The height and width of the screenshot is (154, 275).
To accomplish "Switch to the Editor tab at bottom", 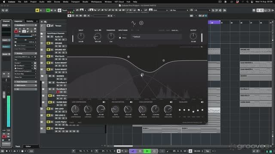I will (28, 146).
